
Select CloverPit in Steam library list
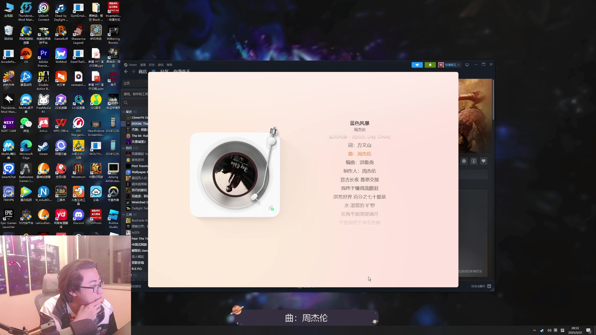click(137, 118)
